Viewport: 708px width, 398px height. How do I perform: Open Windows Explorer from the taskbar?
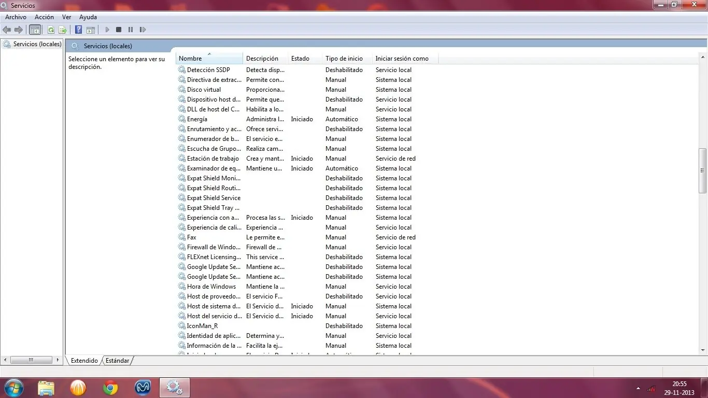[46, 388]
